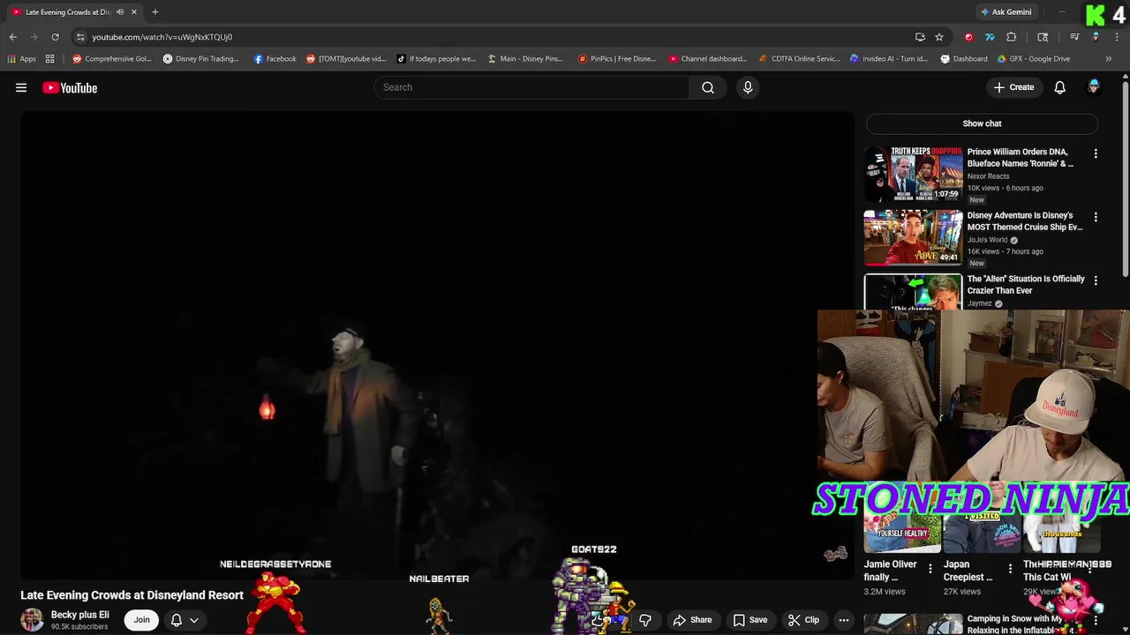Open YouTube notifications bell in header
Screen dimensions: 1130x635
[x=1059, y=87]
